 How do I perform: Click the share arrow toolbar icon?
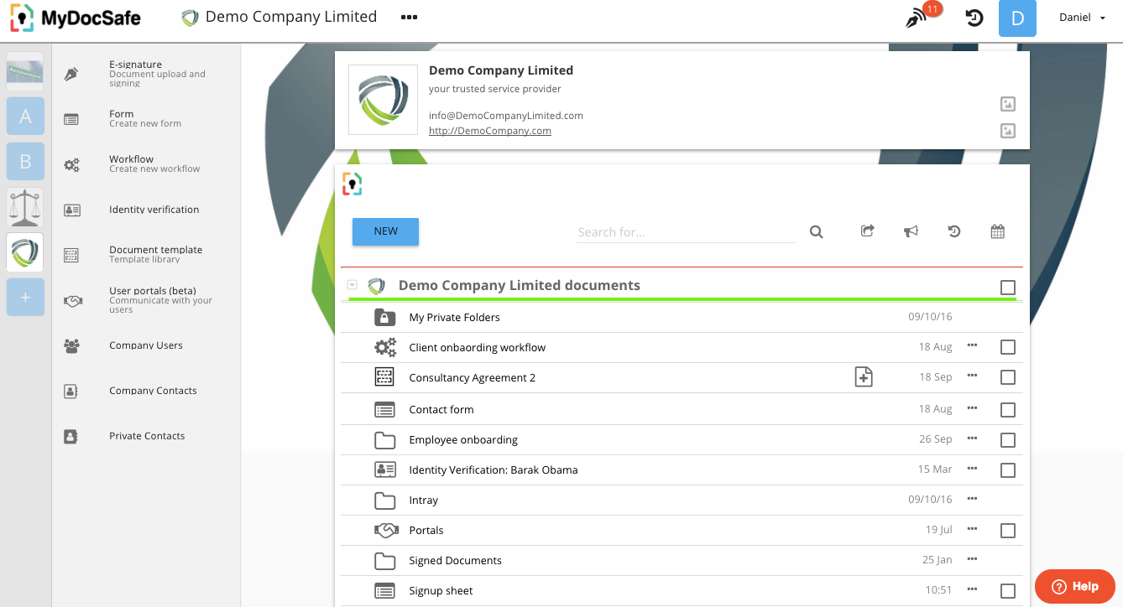(868, 231)
